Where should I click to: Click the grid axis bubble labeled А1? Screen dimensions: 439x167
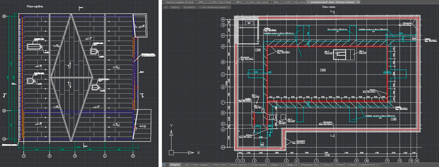click(x=223, y=147)
